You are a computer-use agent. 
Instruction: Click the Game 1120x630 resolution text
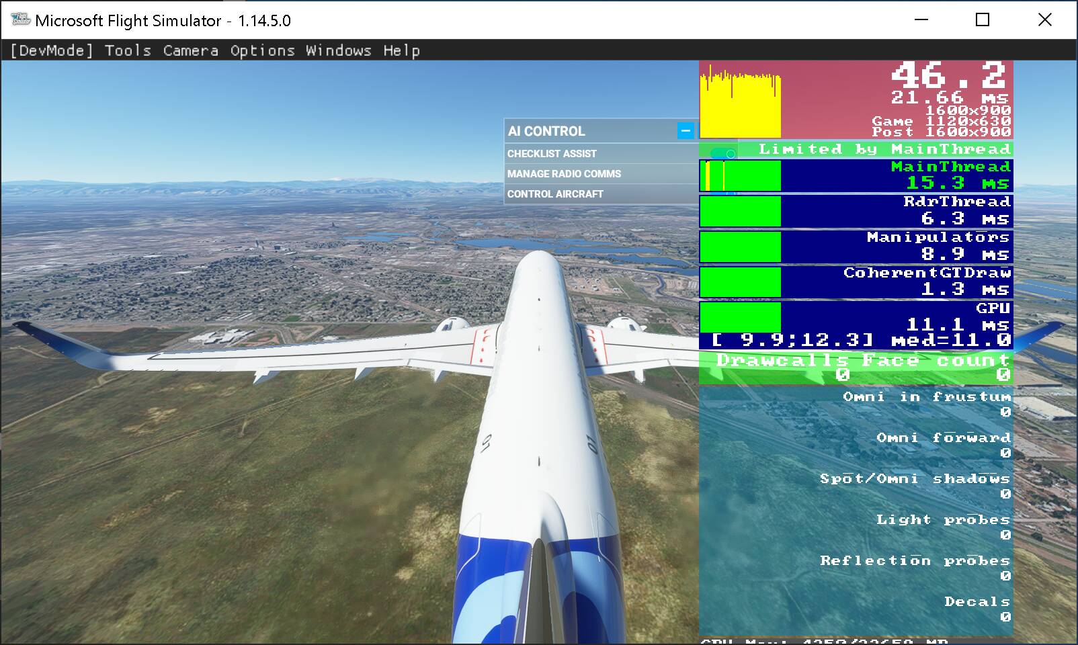coord(941,121)
